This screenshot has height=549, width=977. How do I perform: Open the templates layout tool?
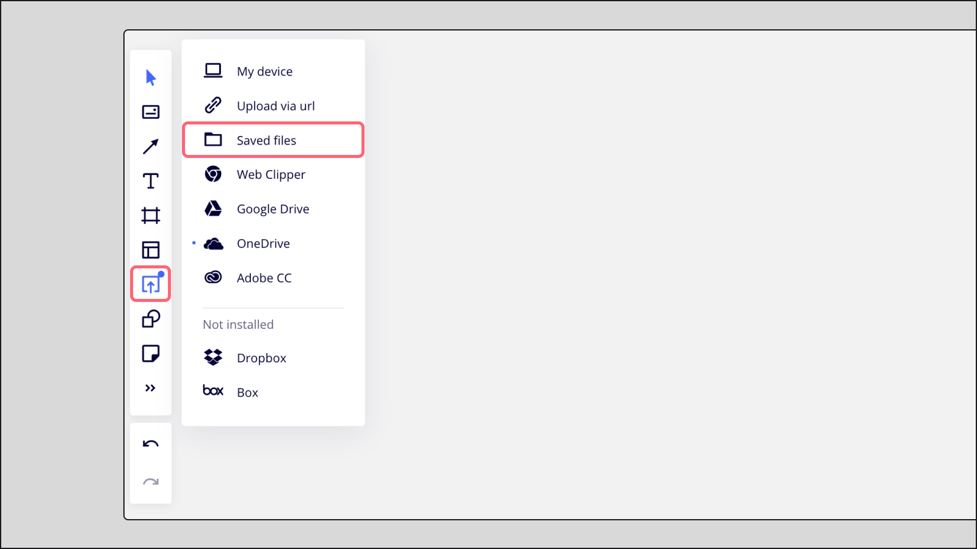point(151,250)
